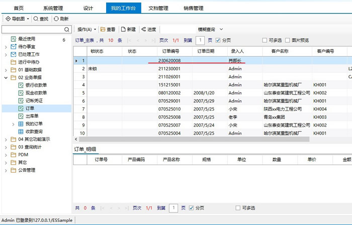This screenshot has height=225, width=352.
Task: Click the 新建 new document icon
Action: click(x=123, y=30)
